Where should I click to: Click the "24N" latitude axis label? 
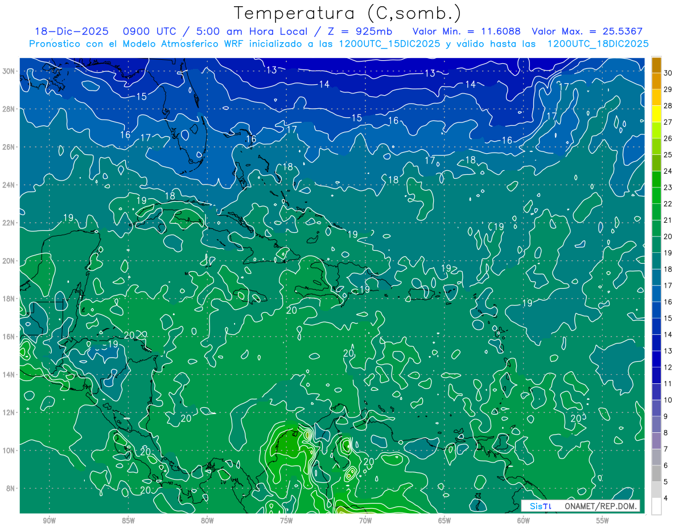(x=9, y=185)
